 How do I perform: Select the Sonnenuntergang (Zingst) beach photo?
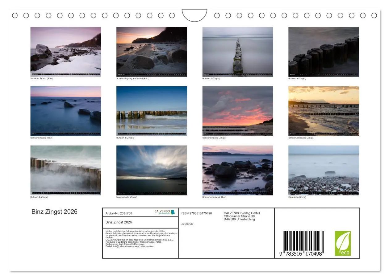click(x=324, y=111)
